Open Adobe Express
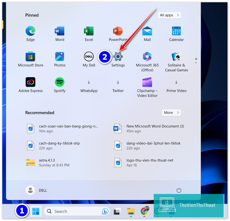 pos(30,85)
